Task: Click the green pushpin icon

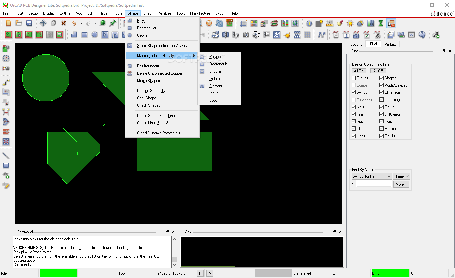Action: point(113,23)
